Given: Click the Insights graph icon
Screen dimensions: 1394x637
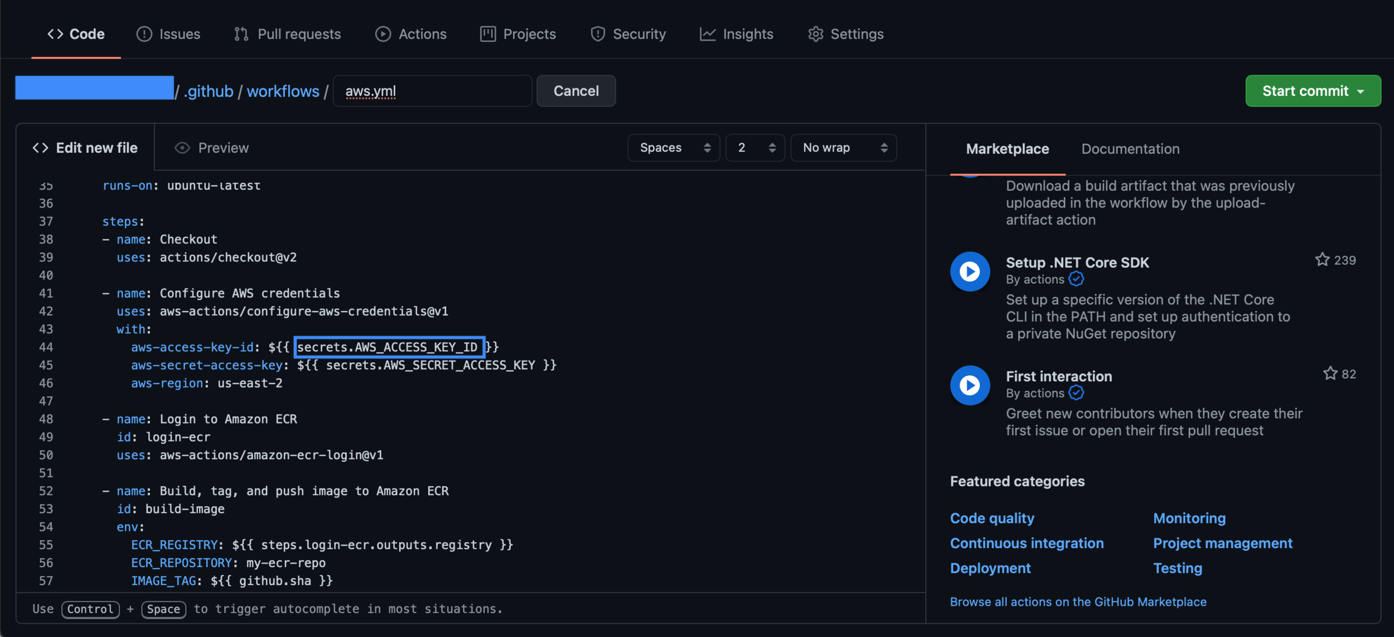Looking at the screenshot, I should 706,33.
